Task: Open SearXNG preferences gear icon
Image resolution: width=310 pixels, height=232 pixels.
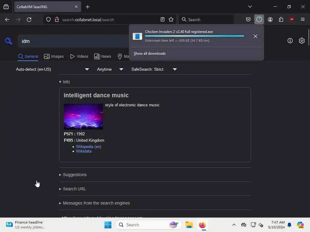Action: pyautogui.click(x=302, y=41)
